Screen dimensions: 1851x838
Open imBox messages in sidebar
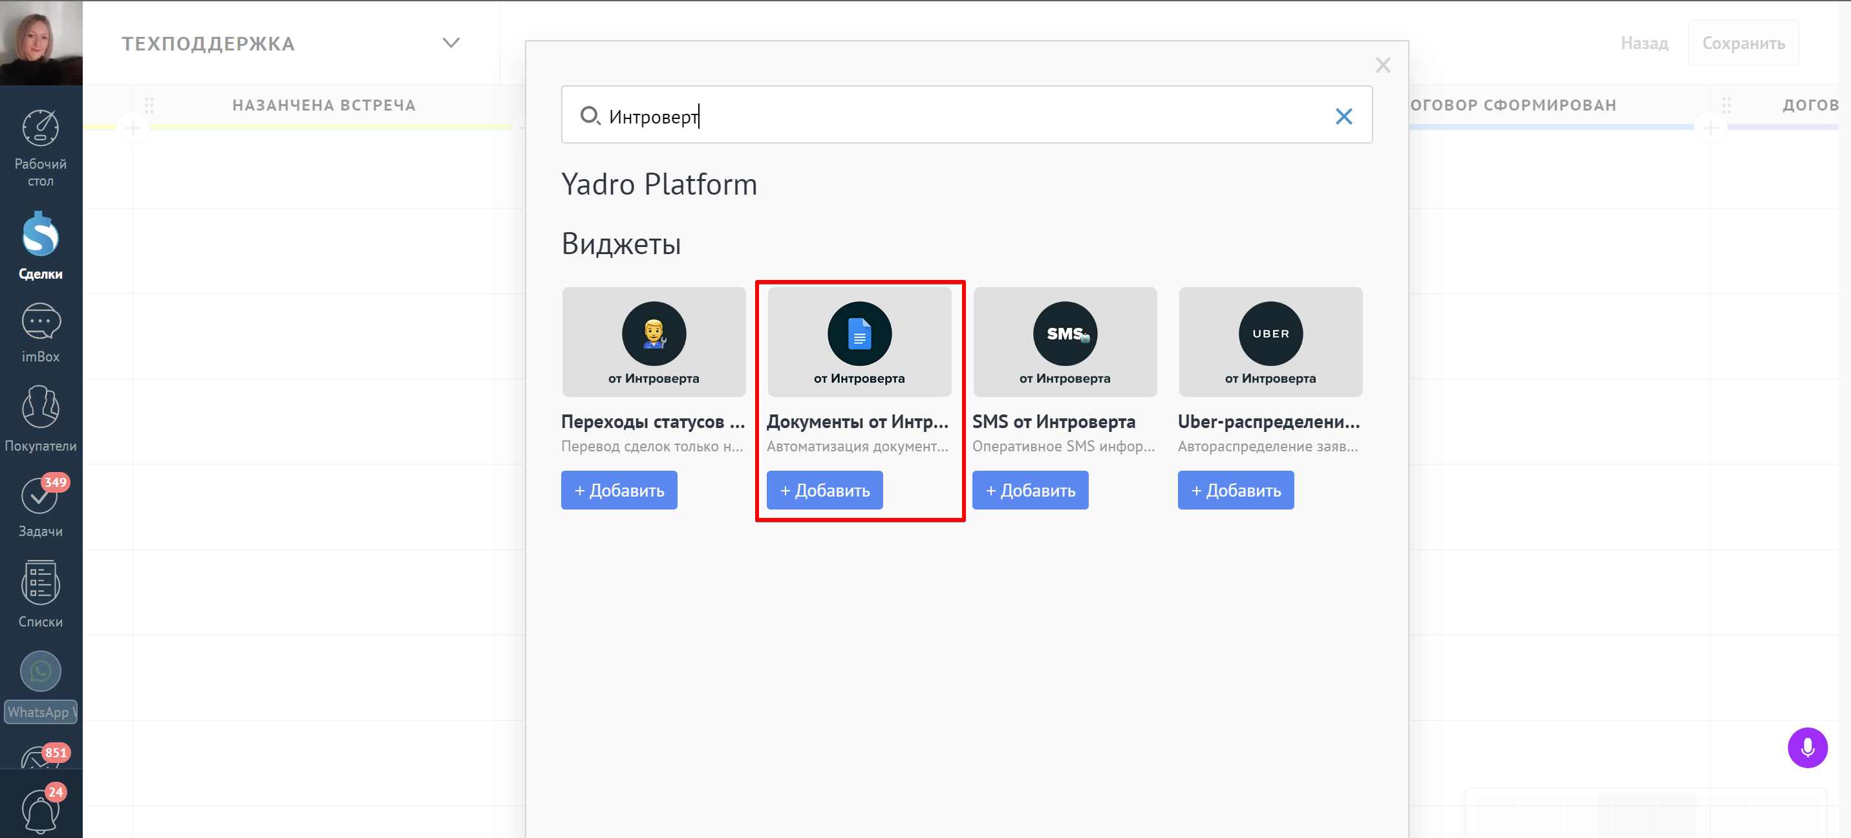coord(41,333)
